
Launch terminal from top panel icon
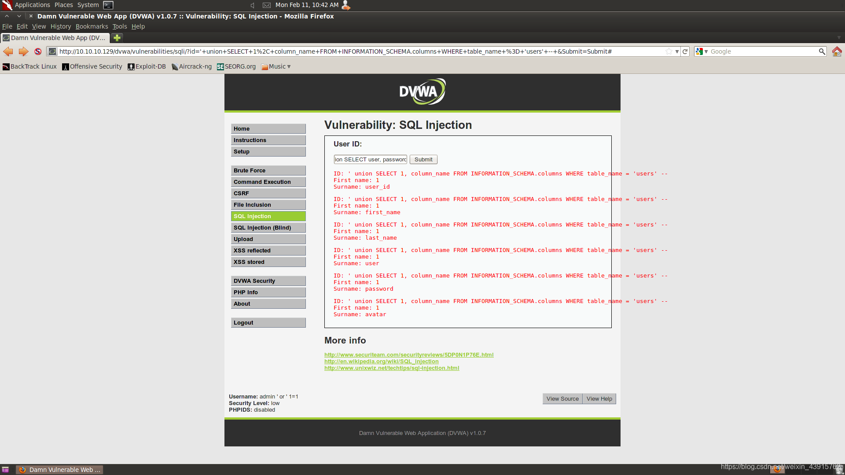tap(108, 5)
